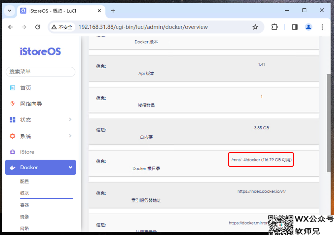Screen dimensions: 334x235
Task: Open the Docker 配置 submenu page
Action: point(24,181)
